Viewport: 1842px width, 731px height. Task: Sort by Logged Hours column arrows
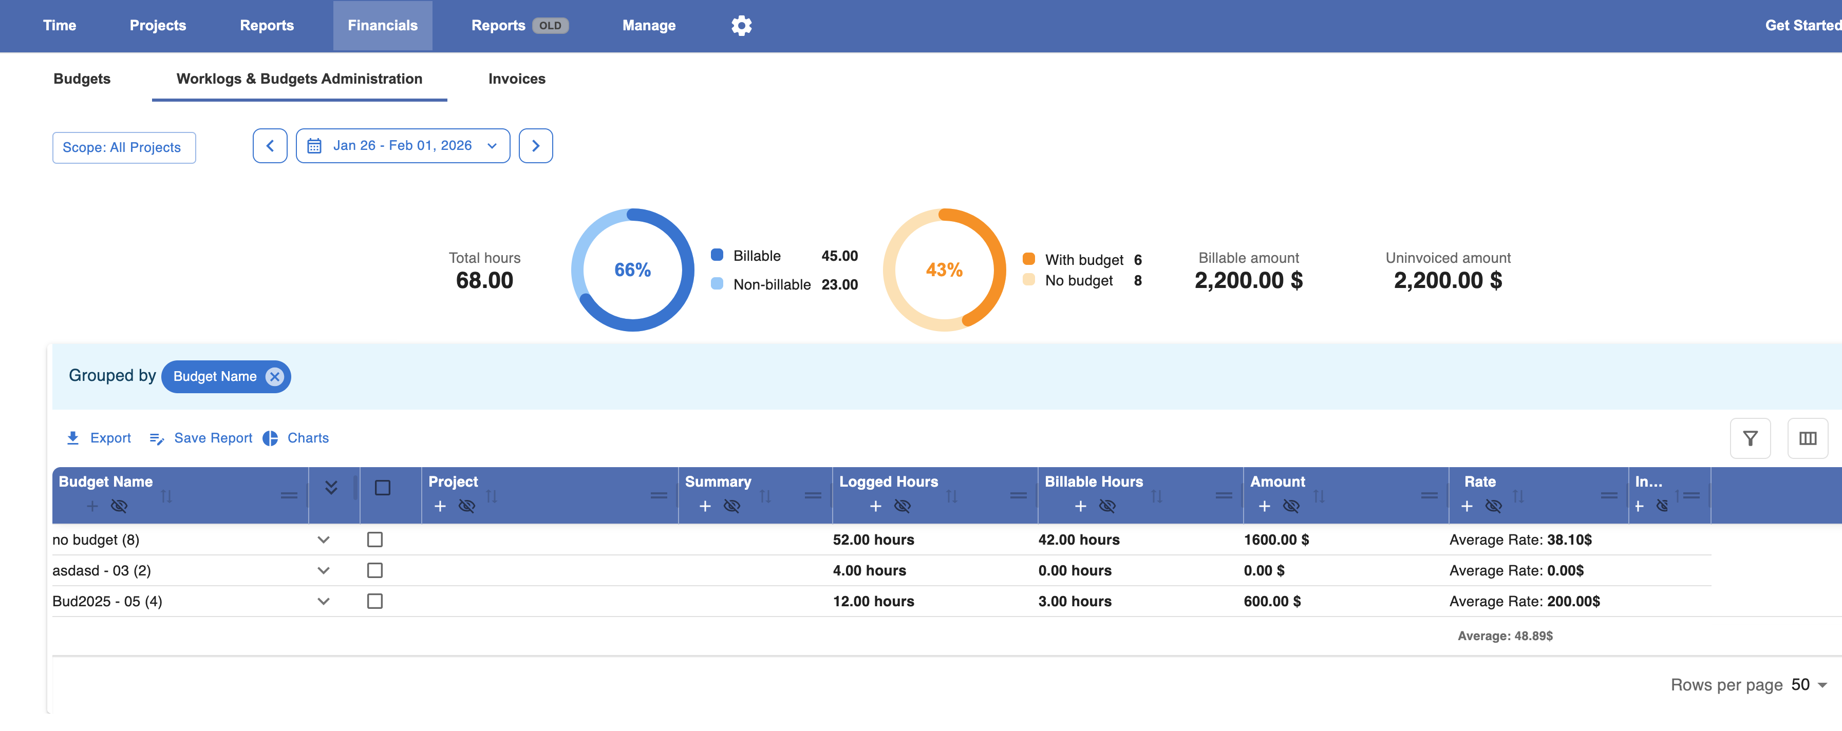pyautogui.click(x=951, y=496)
